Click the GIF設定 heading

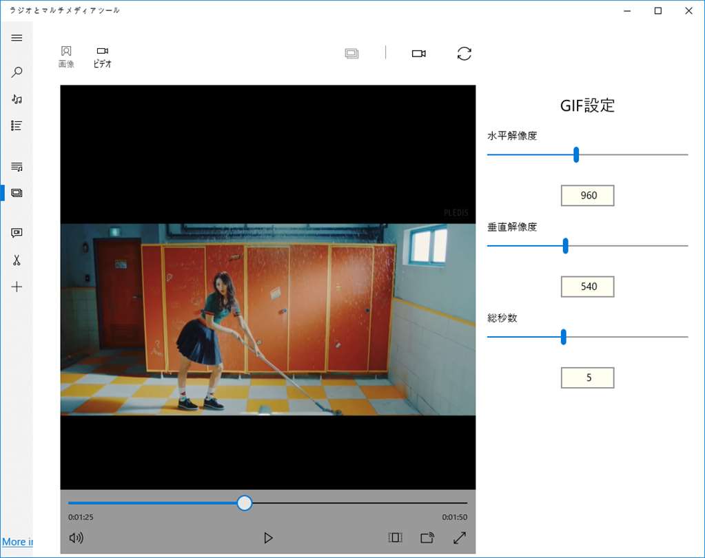[x=587, y=105]
